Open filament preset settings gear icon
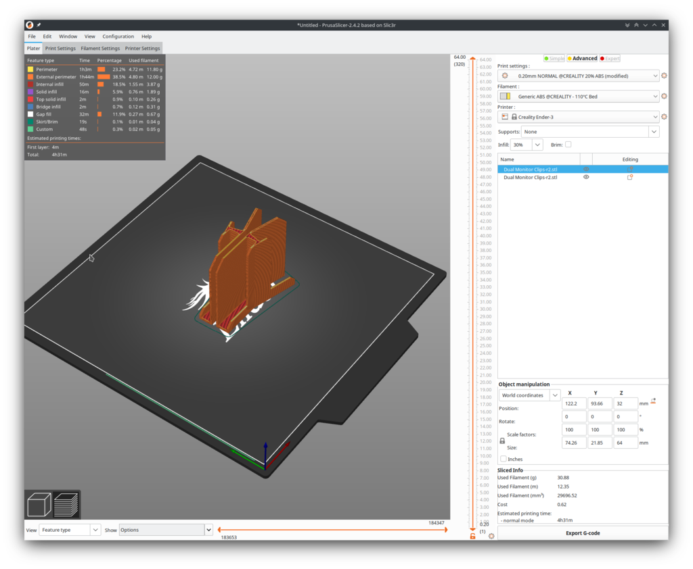 664,96
